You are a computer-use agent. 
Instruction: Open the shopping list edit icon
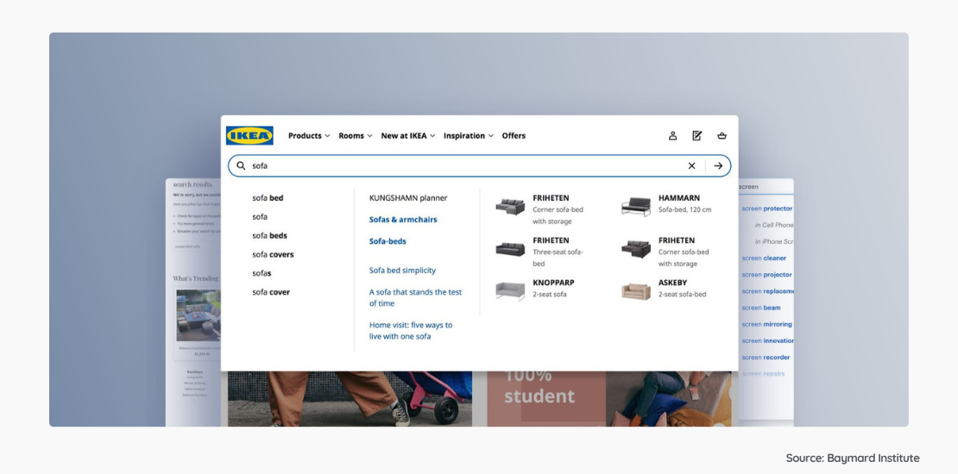click(697, 135)
